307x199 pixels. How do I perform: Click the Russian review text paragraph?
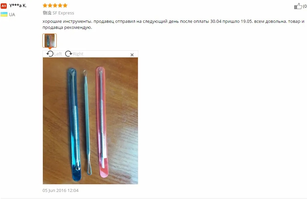(173, 24)
